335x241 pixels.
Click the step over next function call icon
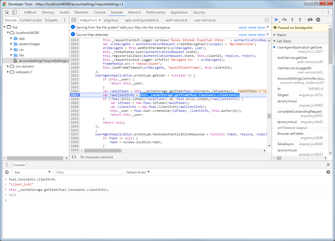click(284, 20)
